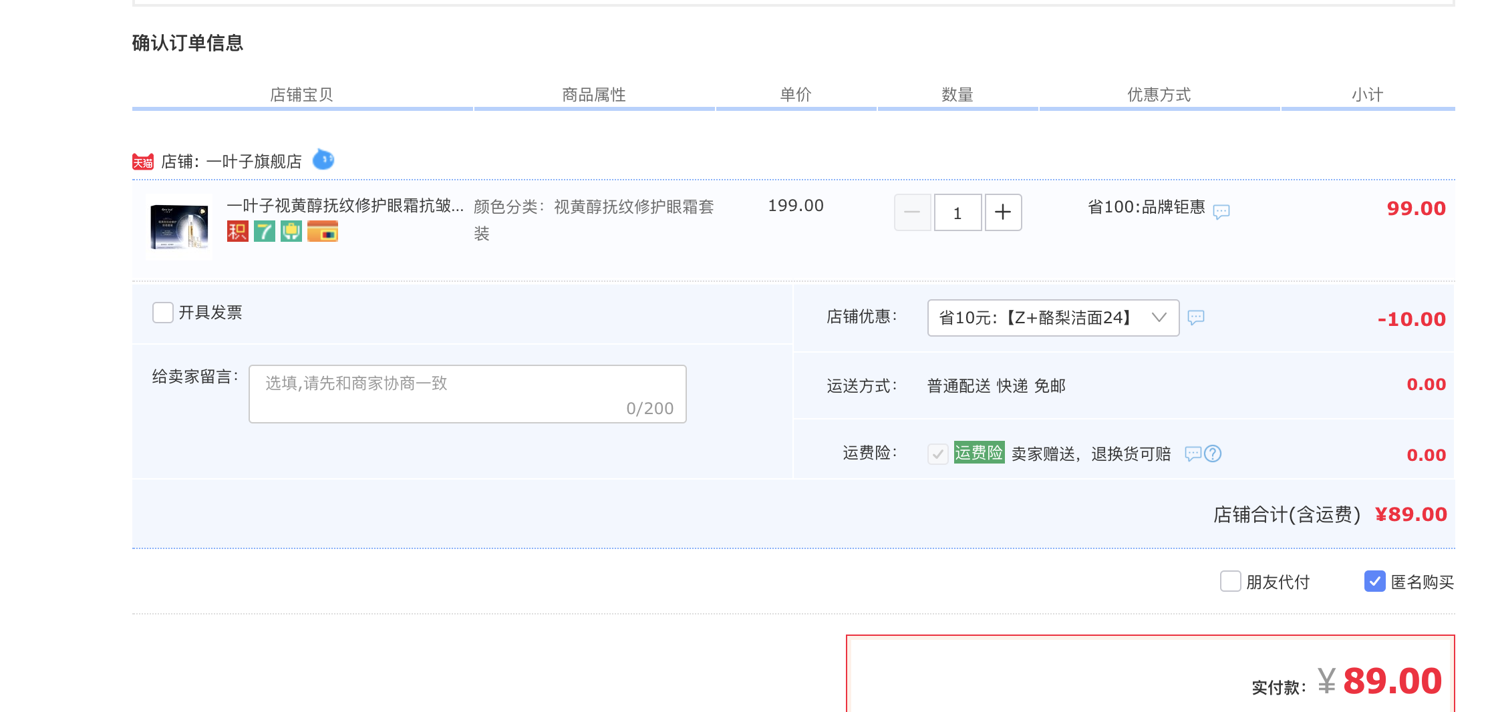Open the 一叶子旗舰店 store link
Viewport: 1486px width, 712px height.
tap(254, 162)
